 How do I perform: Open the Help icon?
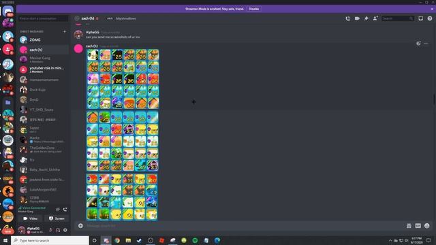coord(430,18)
